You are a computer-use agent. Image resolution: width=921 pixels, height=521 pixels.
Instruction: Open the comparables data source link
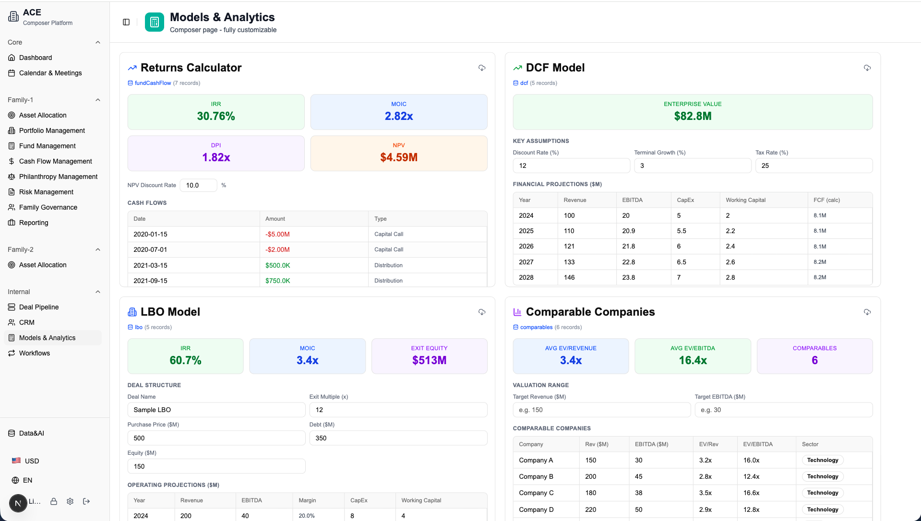[536, 327]
